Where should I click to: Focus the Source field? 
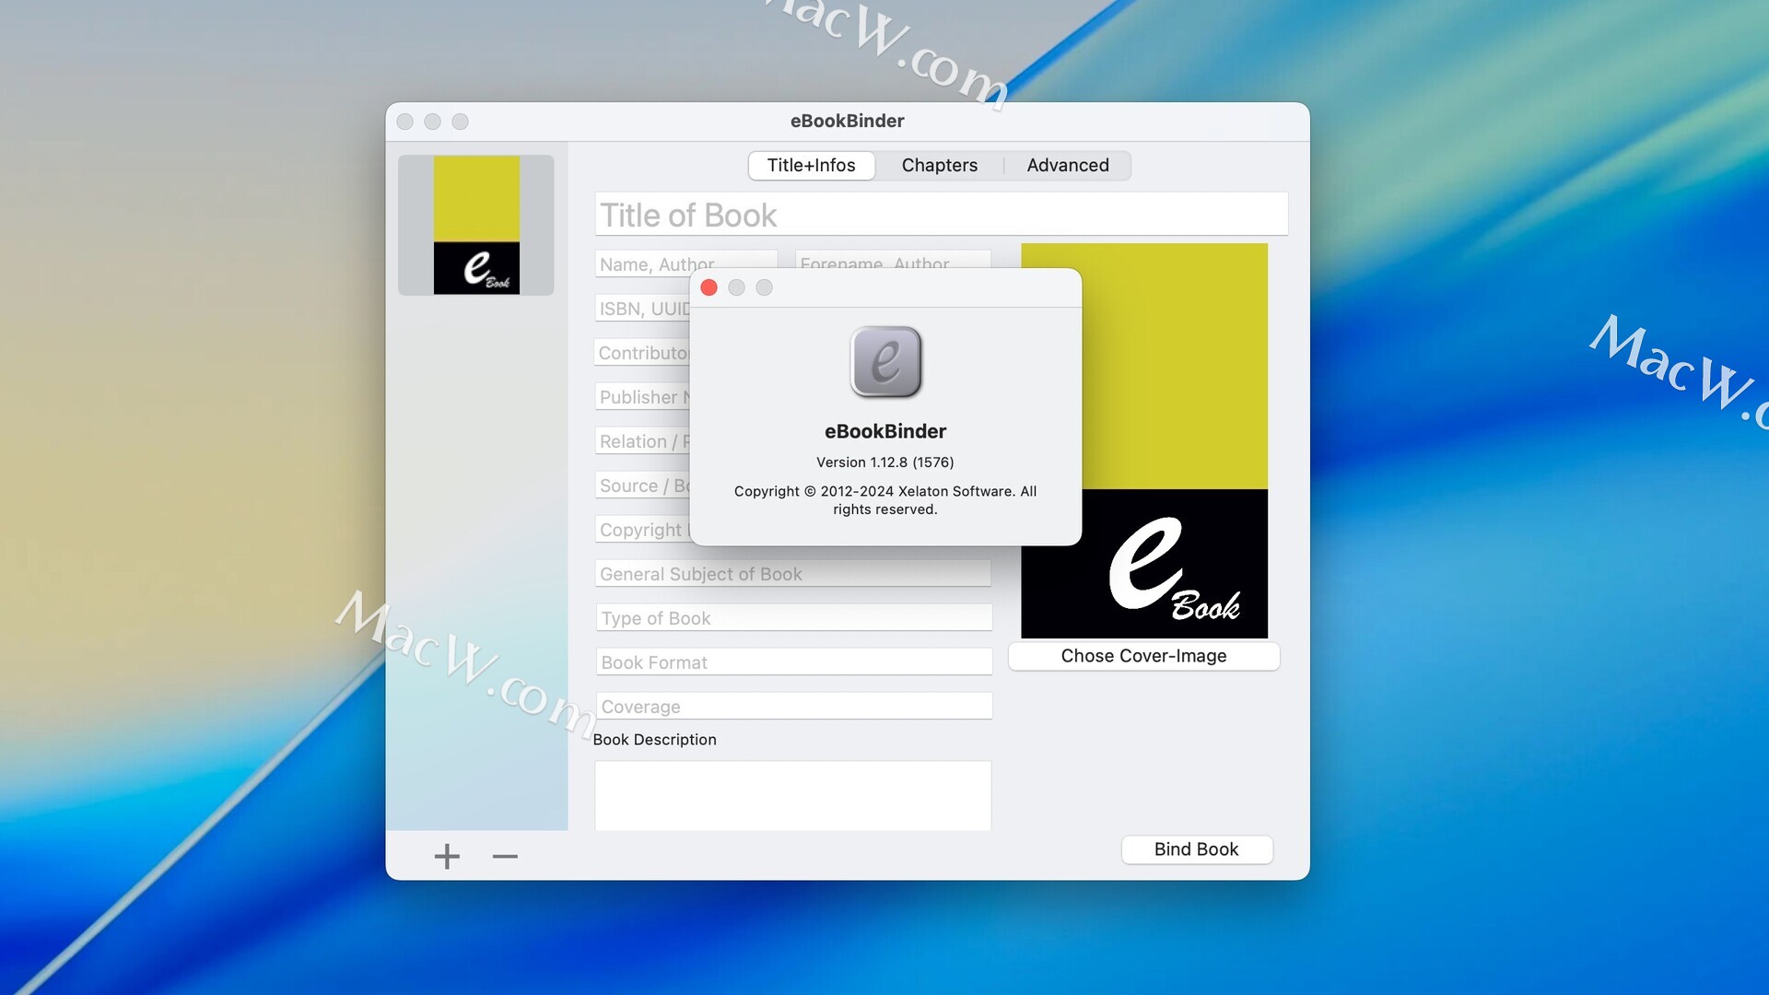click(643, 486)
